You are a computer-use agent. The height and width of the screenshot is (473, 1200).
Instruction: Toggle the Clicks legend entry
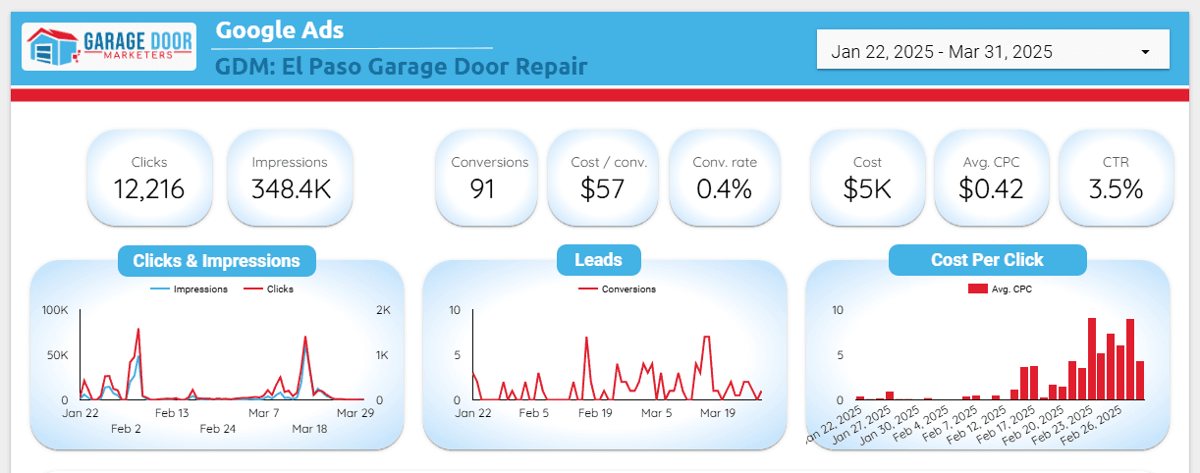coord(268,289)
